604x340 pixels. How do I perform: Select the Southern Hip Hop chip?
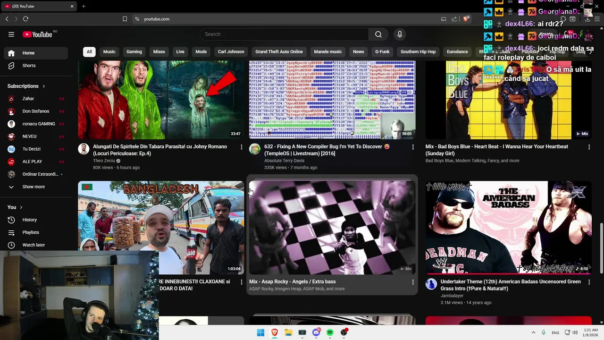418,52
